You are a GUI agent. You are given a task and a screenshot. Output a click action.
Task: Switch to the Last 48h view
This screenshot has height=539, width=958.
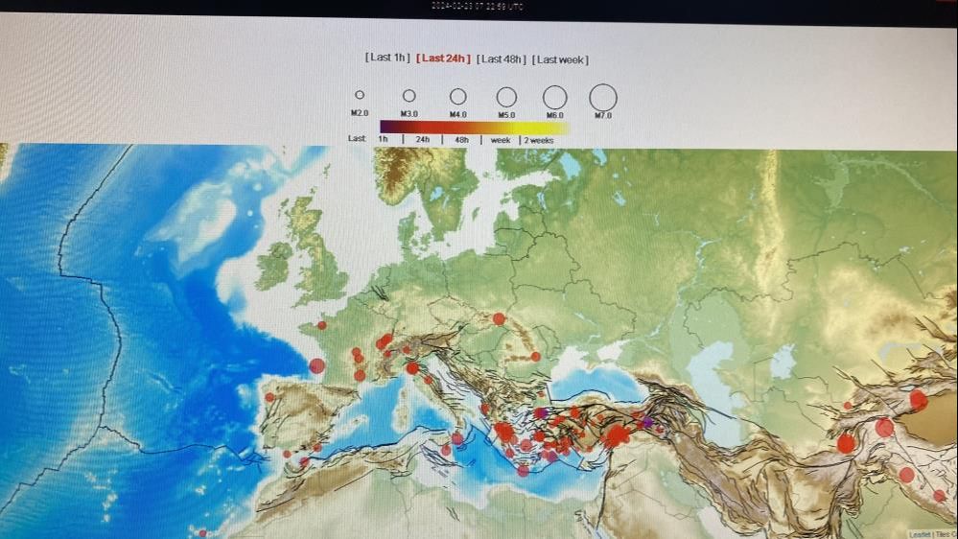point(502,59)
